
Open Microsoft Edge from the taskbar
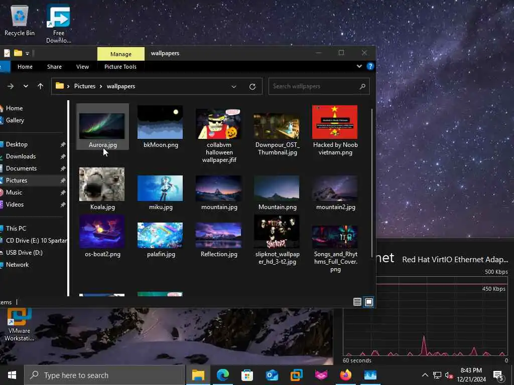[222, 375]
